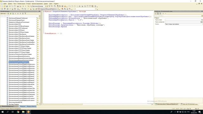203x114 pixels.
Task: Clear the configuration tree search field
Action: 40,16
